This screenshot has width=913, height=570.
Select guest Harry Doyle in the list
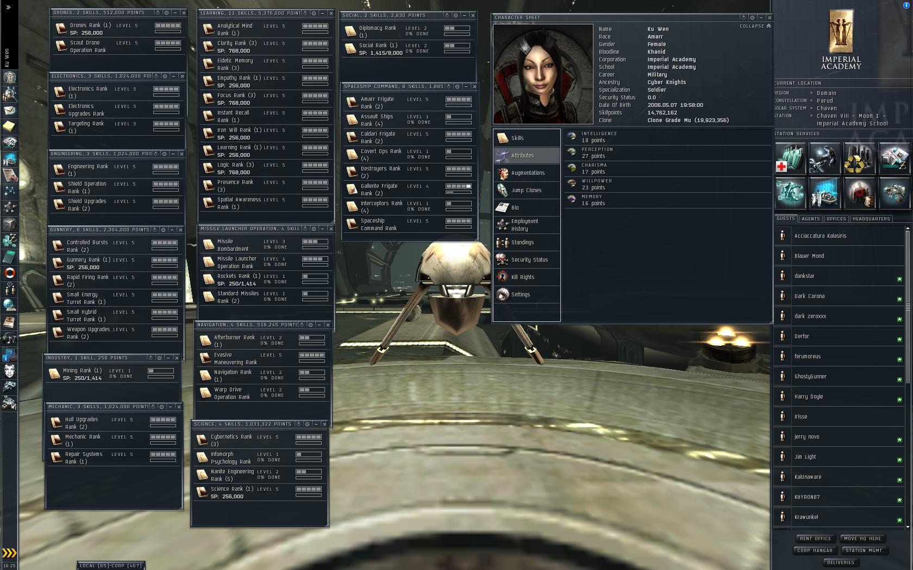[839, 396]
